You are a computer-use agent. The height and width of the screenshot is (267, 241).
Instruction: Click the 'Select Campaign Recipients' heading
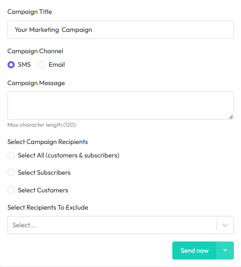click(48, 142)
